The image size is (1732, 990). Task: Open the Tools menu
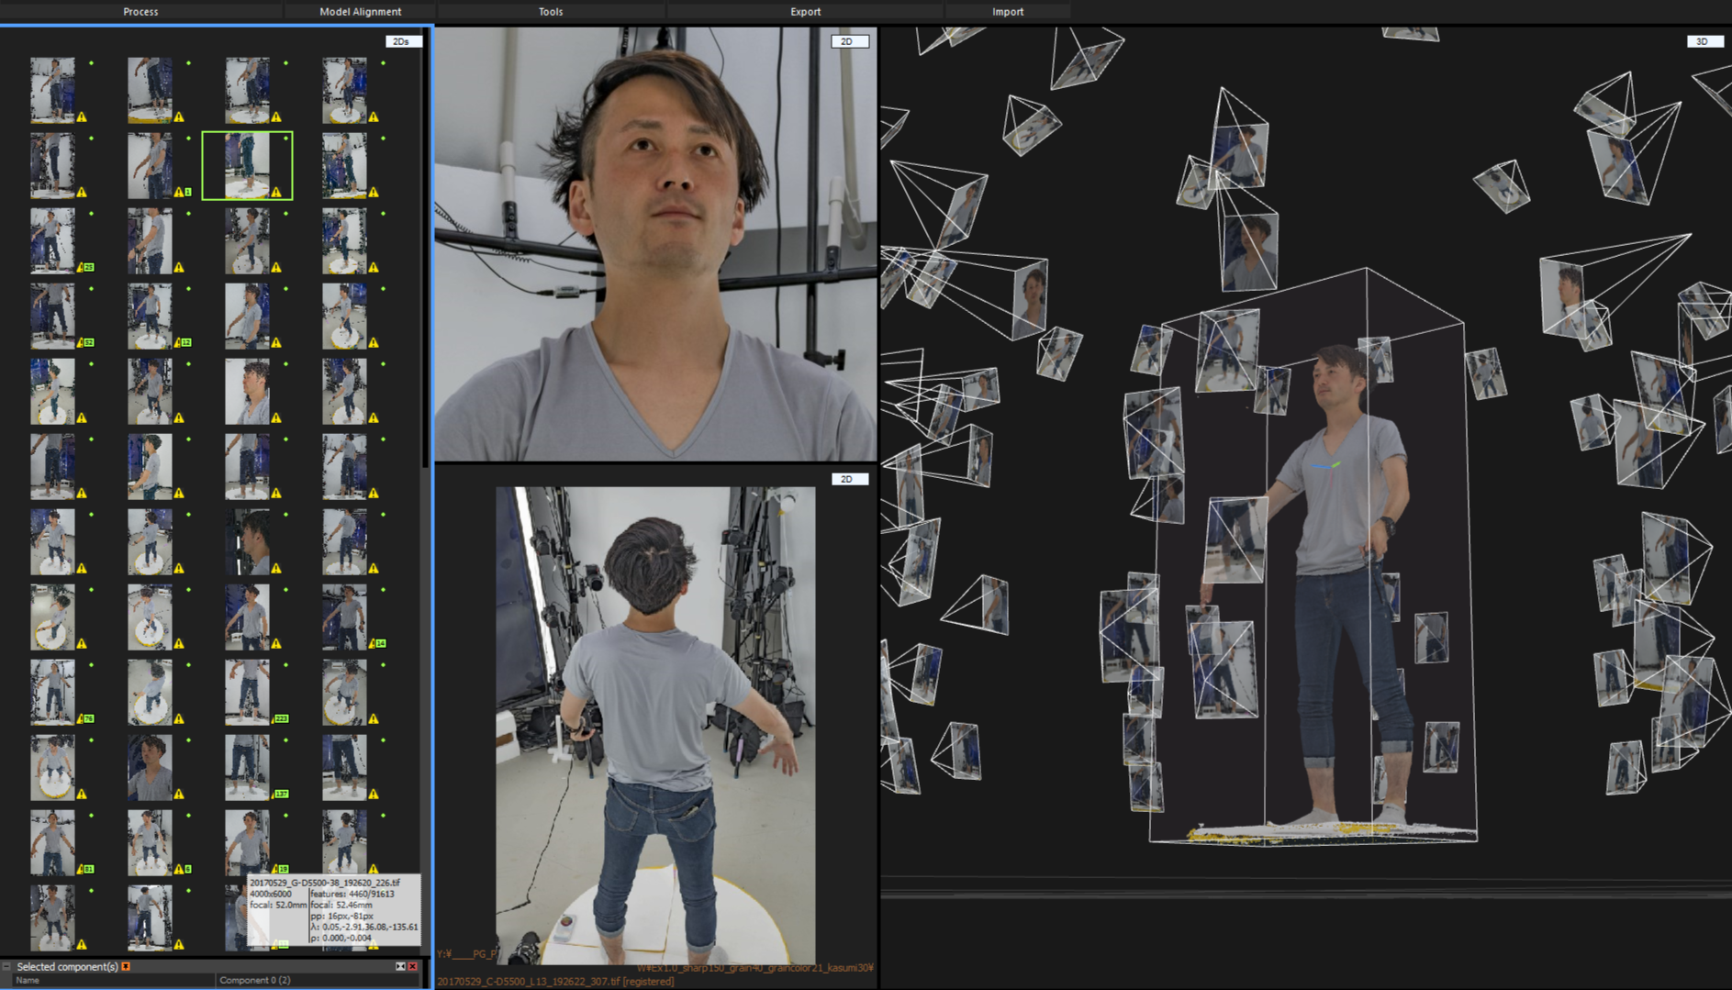pos(550,11)
